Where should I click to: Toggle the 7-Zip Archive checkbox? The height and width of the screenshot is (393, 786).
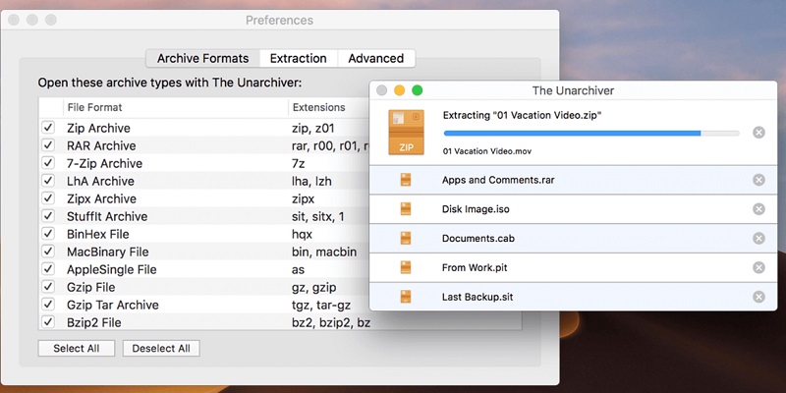pyautogui.click(x=48, y=163)
